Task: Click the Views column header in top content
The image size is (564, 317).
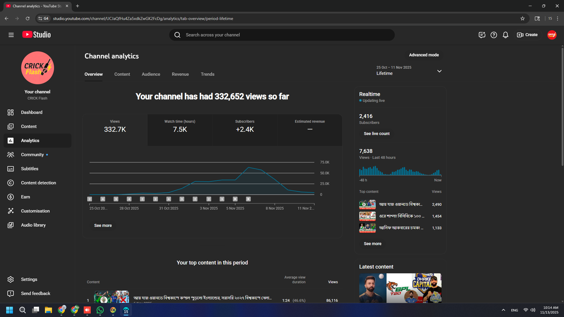Action: [x=333, y=282]
